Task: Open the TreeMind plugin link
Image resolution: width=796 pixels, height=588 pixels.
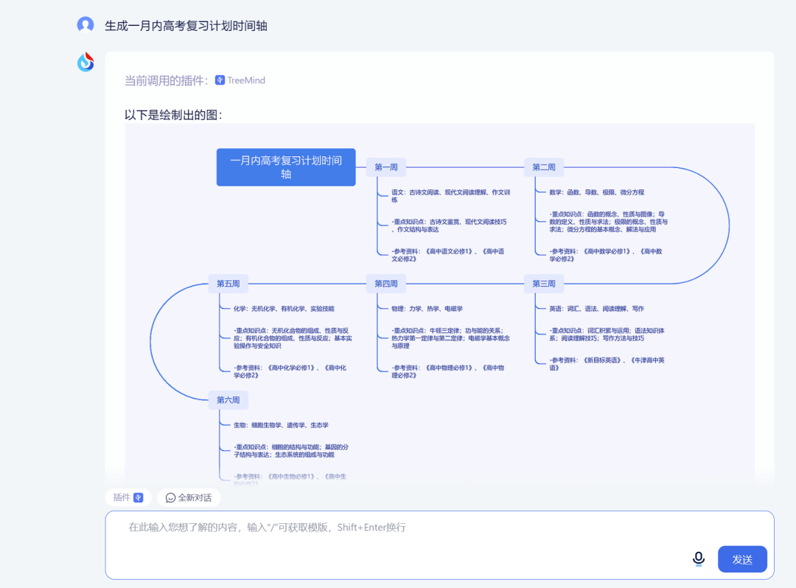Action: point(245,80)
